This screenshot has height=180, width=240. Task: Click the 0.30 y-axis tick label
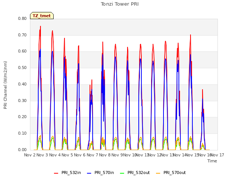(22, 100)
